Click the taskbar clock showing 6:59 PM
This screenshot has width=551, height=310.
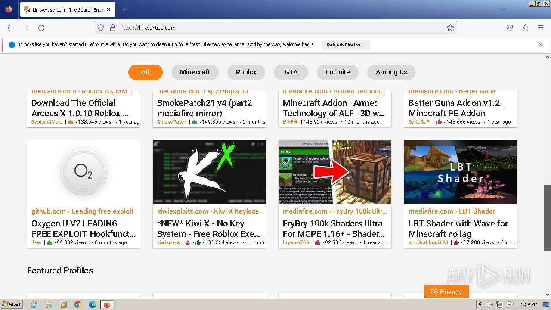pyautogui.click(x=529, y=304)
